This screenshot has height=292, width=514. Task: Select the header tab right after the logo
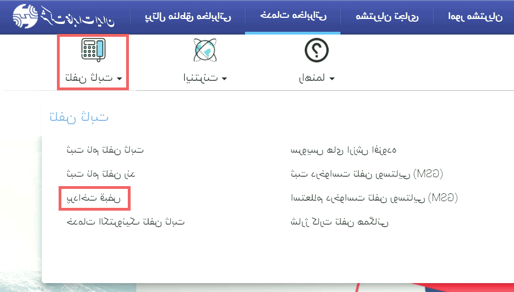pyautogui.click(x=188, y=16)
